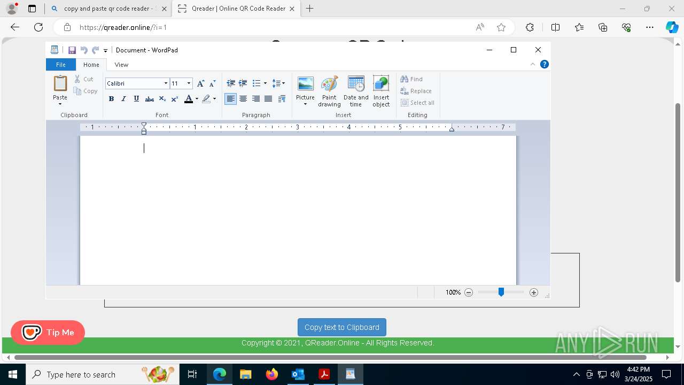This screenshot has height=385, width=684.
Task: Click Copy text to Clipboard button
Action: [342, 327]
